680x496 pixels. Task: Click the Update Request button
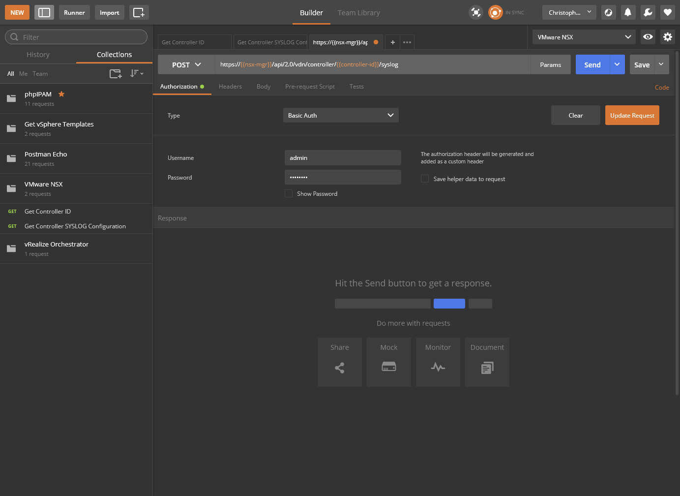point(632,116)
